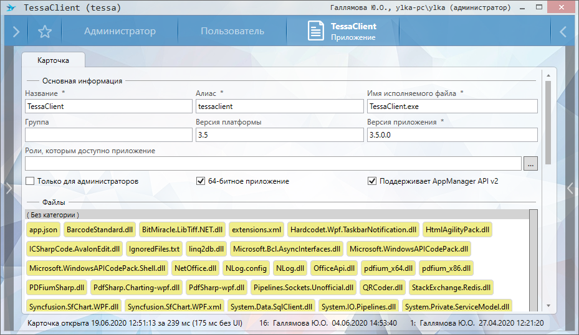
Task: Expand the right panel chevron in header
Action: [x=563, y=32]
